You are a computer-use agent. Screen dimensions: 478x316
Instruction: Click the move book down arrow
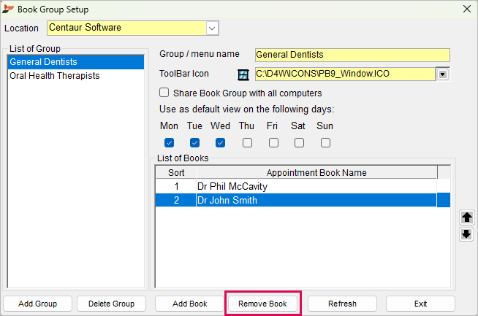point(466,234)
